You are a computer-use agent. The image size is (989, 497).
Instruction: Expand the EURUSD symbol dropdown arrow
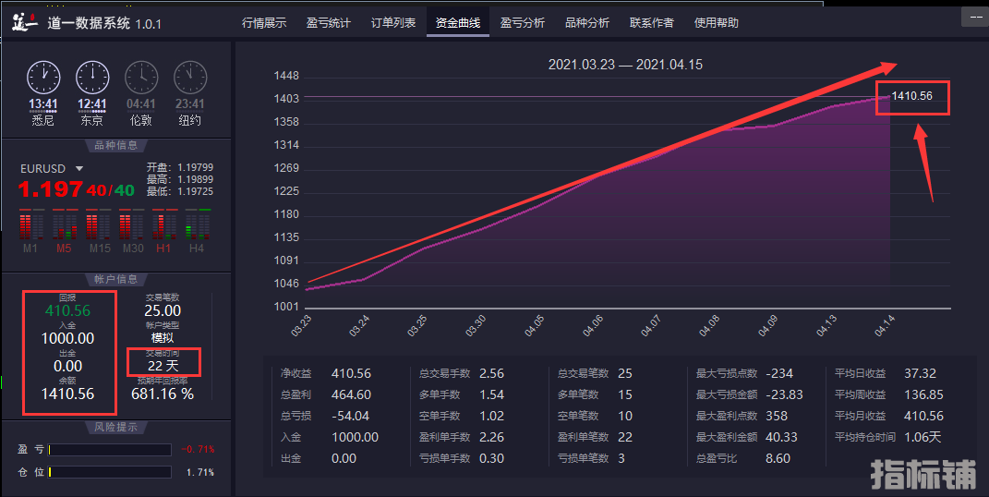[79, 168]
